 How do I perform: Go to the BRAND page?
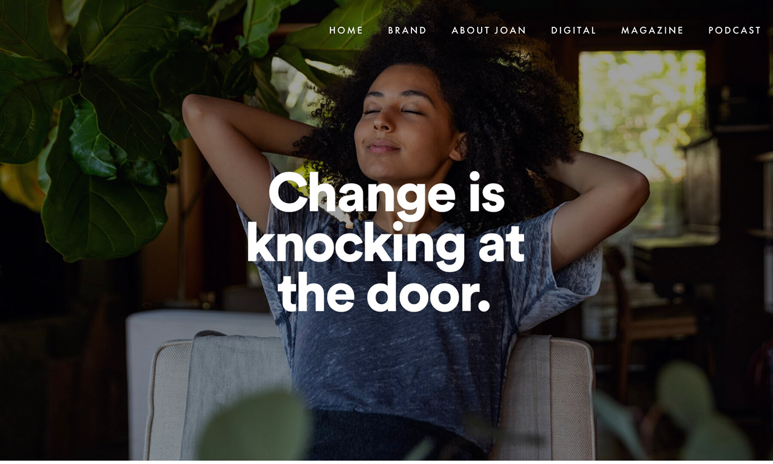(407, 31)
